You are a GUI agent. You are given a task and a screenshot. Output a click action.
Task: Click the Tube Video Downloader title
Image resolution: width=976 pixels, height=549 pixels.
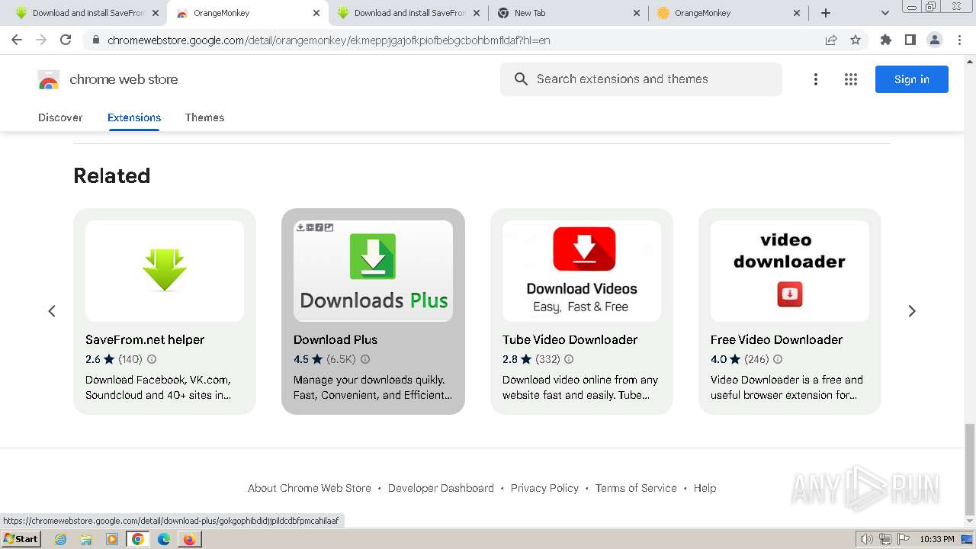(x=570, y=339)
